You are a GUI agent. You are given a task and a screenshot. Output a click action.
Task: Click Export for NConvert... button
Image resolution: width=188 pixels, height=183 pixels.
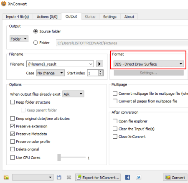pos(98,177)
